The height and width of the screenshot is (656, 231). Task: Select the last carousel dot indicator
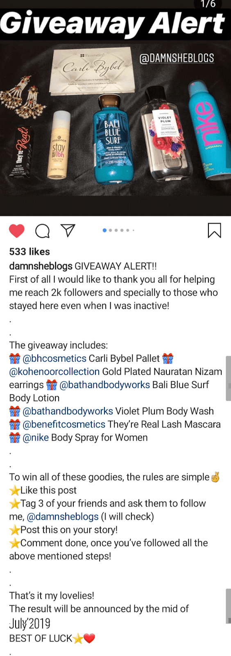pos(134,230)
